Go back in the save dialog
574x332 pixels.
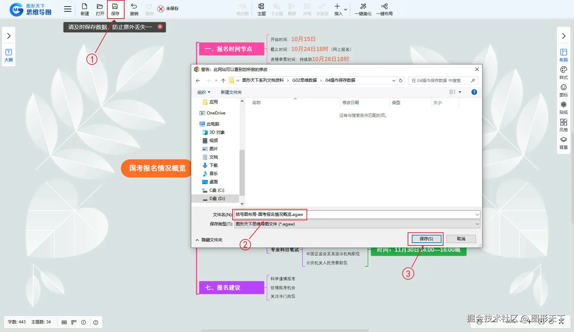coord(198,81)
